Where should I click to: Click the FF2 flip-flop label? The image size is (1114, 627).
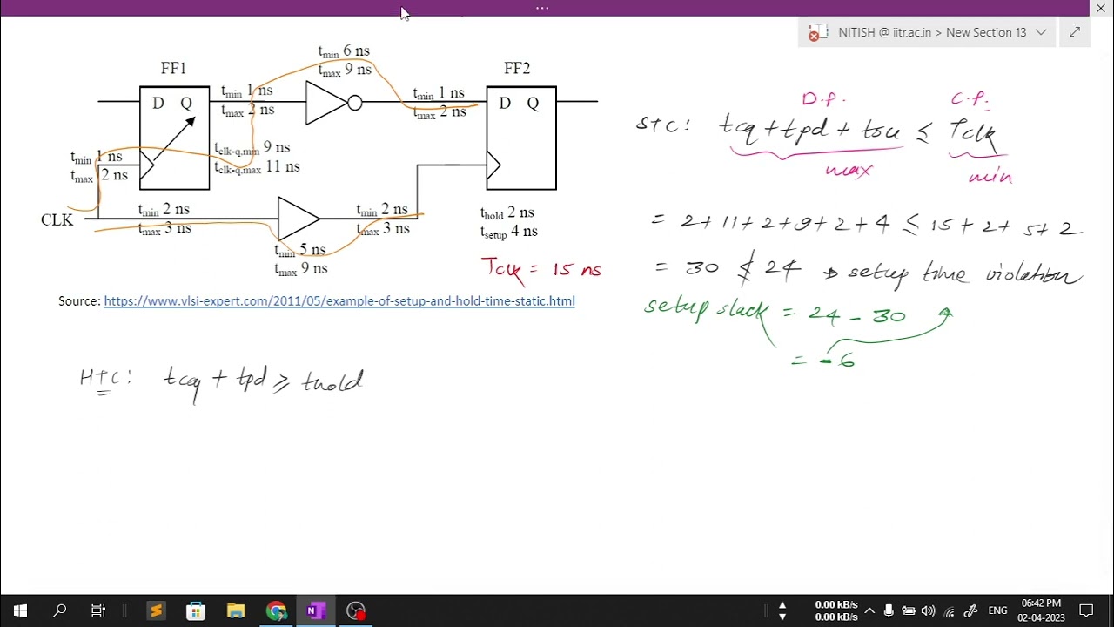(517, 68)
